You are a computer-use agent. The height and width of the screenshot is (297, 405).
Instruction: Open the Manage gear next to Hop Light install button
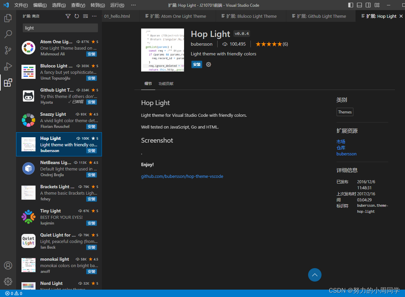point(208,64)
